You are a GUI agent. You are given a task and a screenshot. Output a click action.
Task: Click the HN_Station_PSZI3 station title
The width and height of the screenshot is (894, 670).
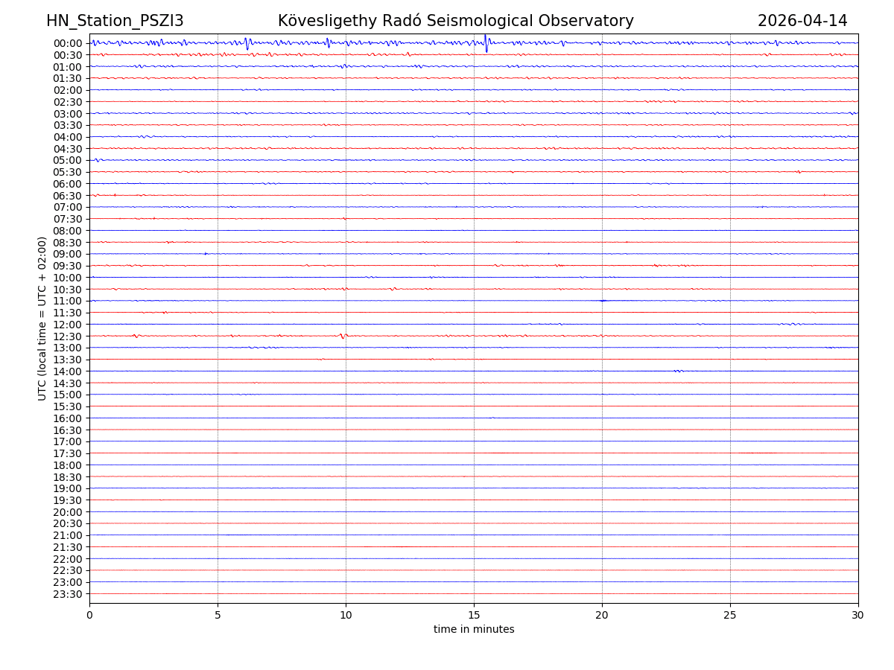click(115, 21)
